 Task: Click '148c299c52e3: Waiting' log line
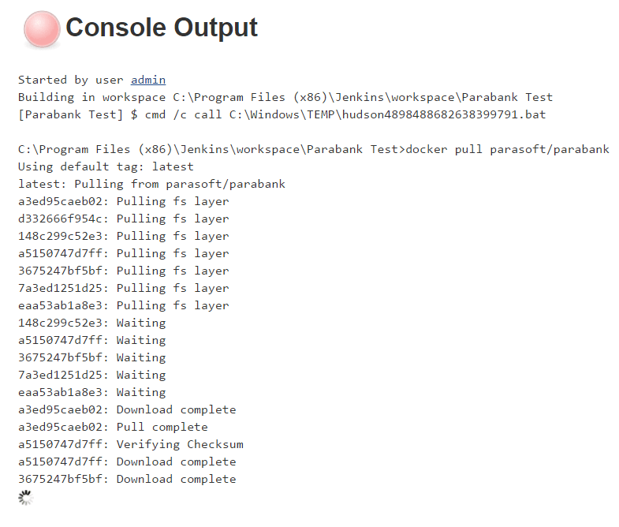coord(92,323)
